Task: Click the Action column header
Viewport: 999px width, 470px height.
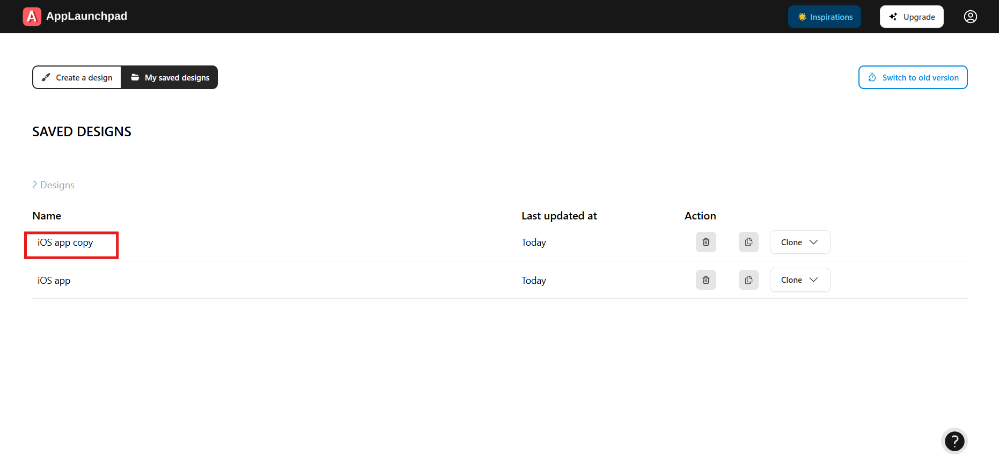Action: click(700, 216)
